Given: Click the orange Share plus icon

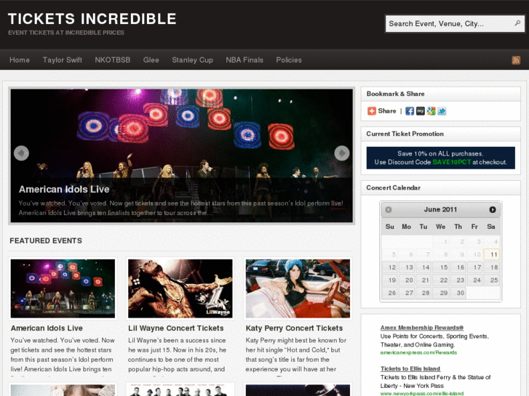Looking at the screenshot, I should 371,111.
